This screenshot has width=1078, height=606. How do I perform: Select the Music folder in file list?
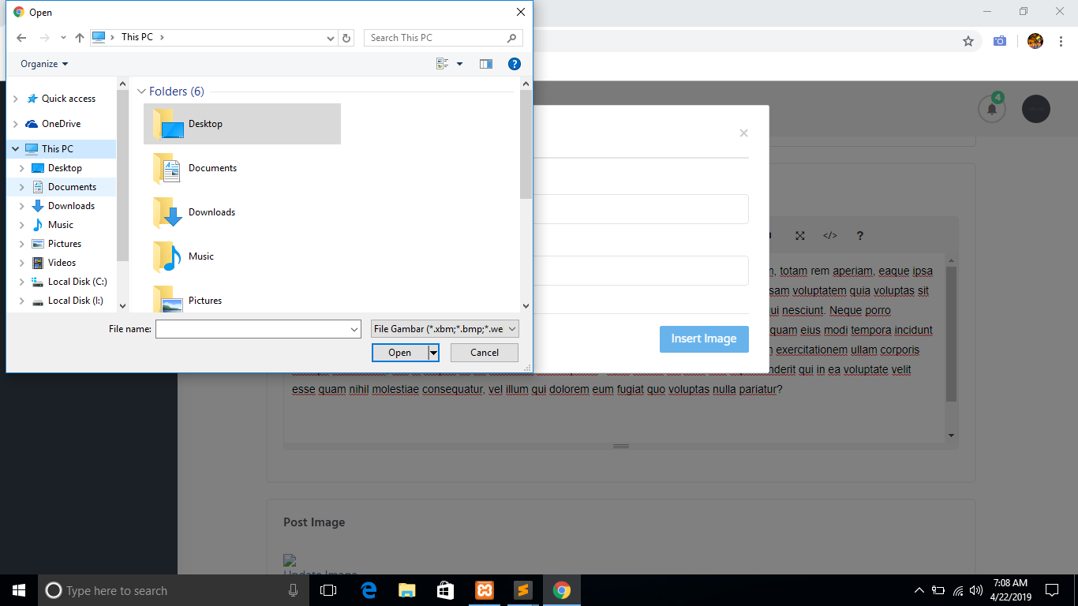[x=201, y=256]
